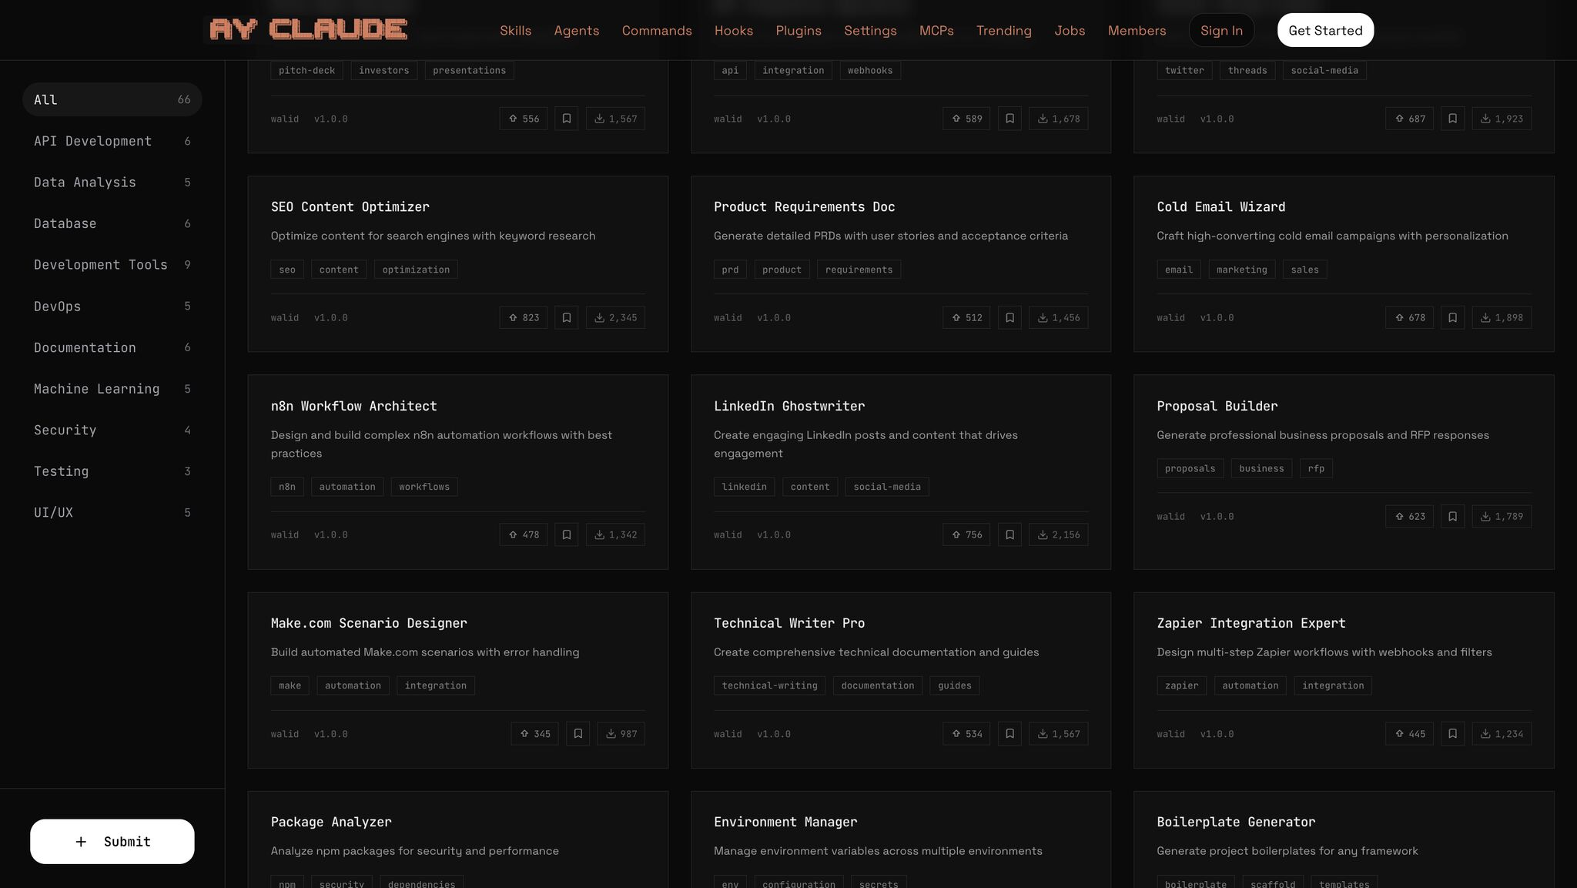
Task: Click the "automation" tag on Zapier card
Action: coord(1250,685)
